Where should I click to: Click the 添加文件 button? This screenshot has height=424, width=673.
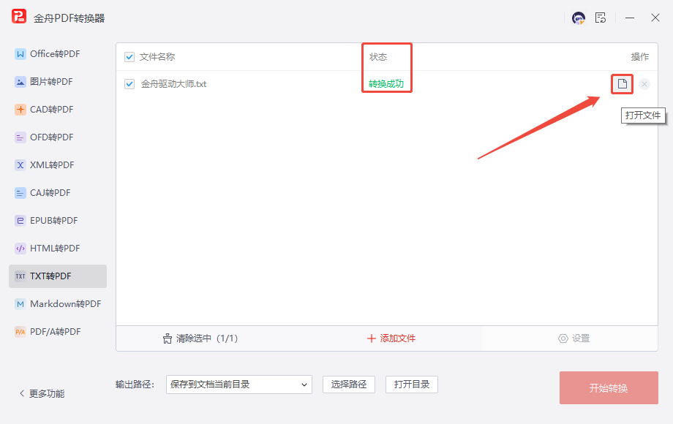point(391,338)
